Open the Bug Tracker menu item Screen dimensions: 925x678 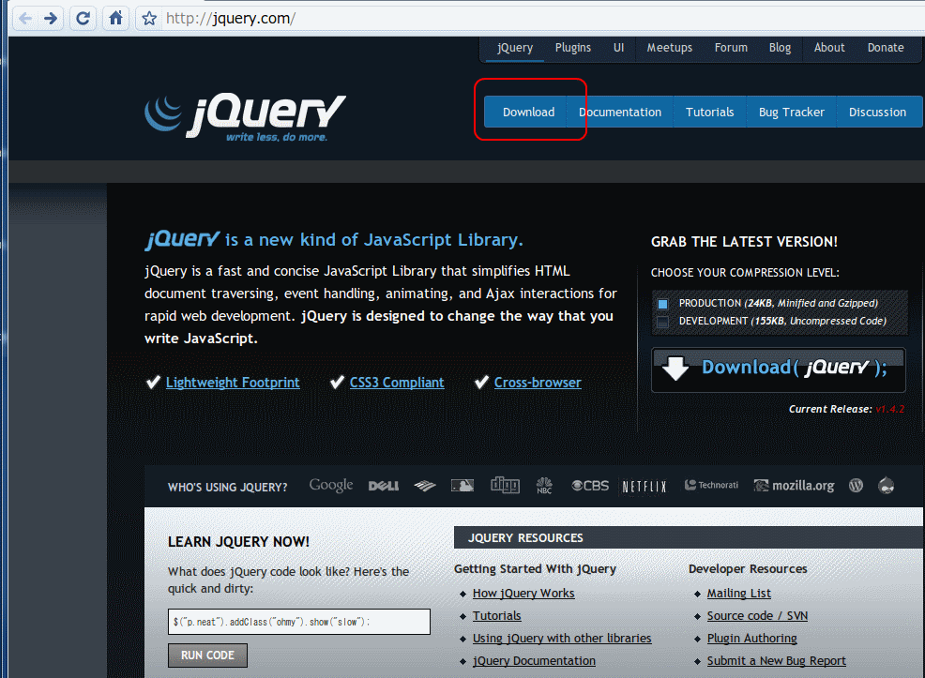[x=792, y=112]
